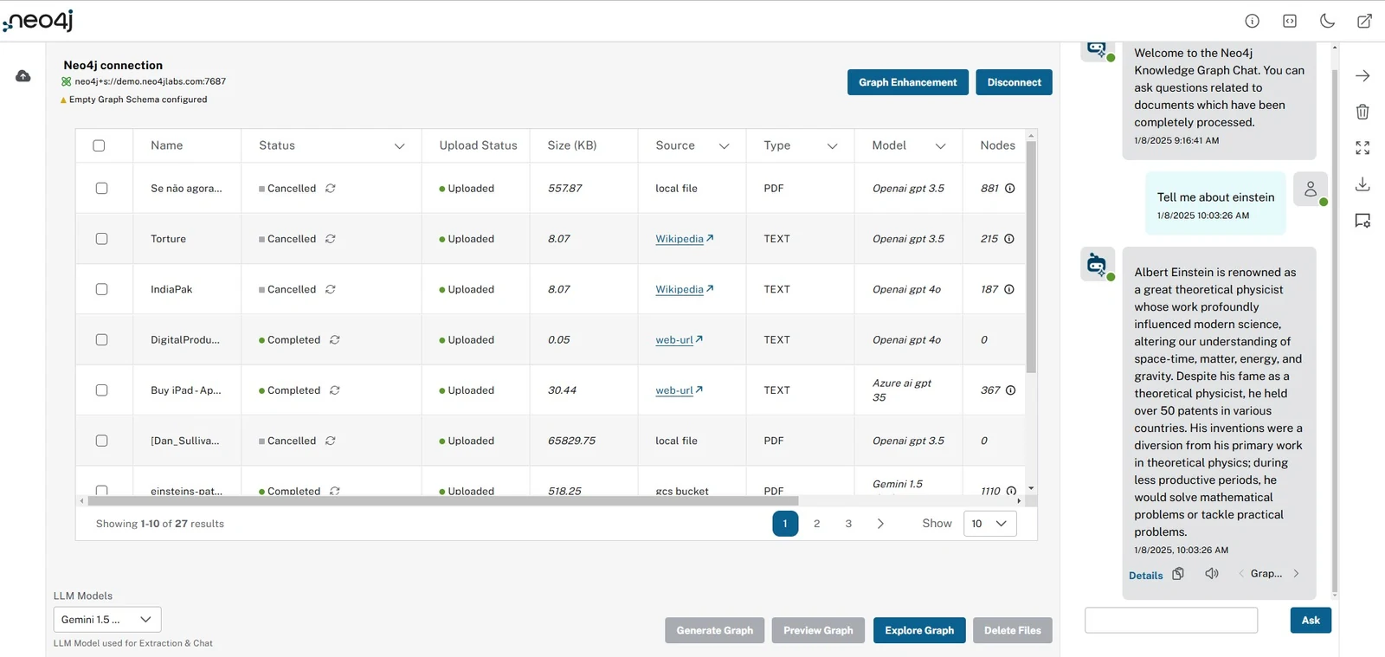Open the Status column filter dropdown
Screen dimensions: 1385x657
click(x=399, y=146)
